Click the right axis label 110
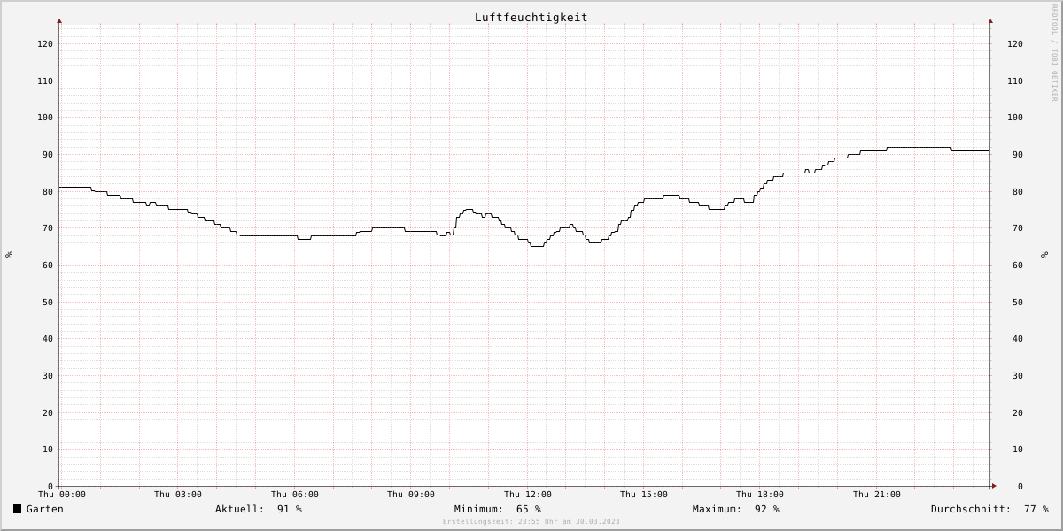This screenshot has width=1063, height=531. 1015,81
